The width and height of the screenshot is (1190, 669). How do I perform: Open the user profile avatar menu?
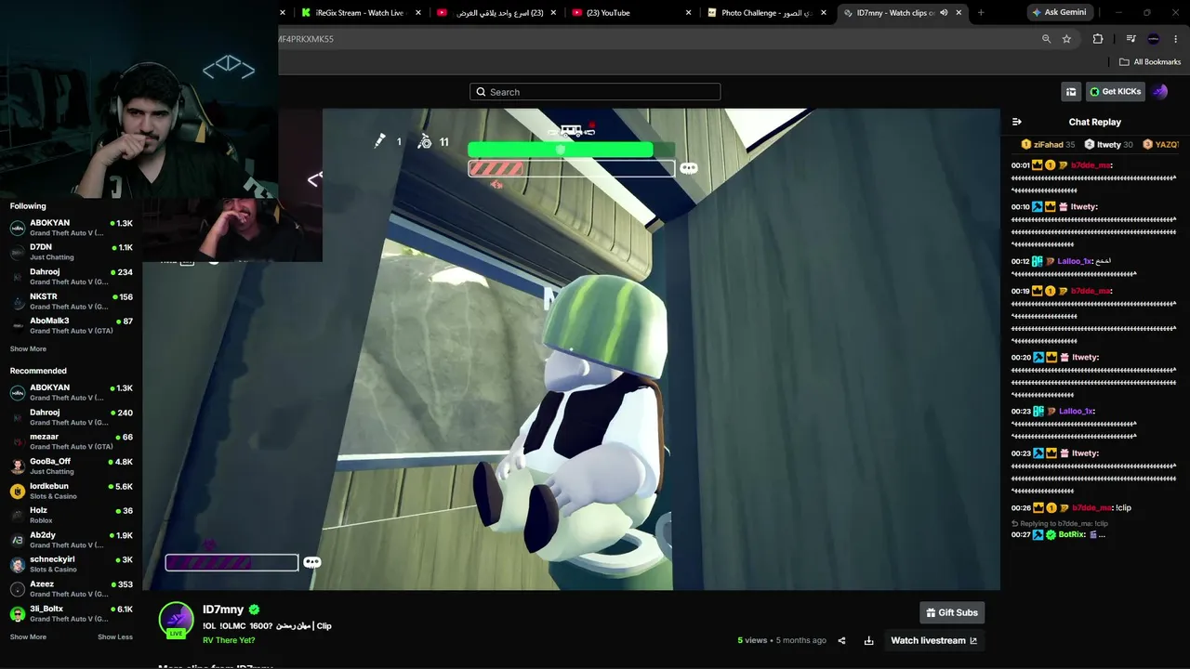tap(1159, 91)
